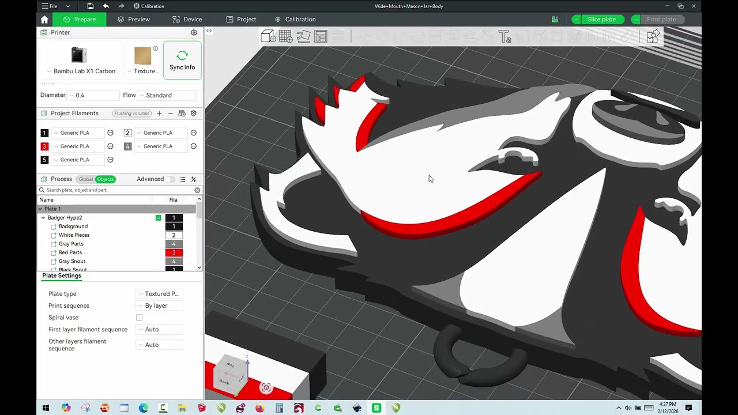Click the AMS filament sync icon
Viewport: 738px width, 415px height.
pyautogui.click(x=182, y=114)
